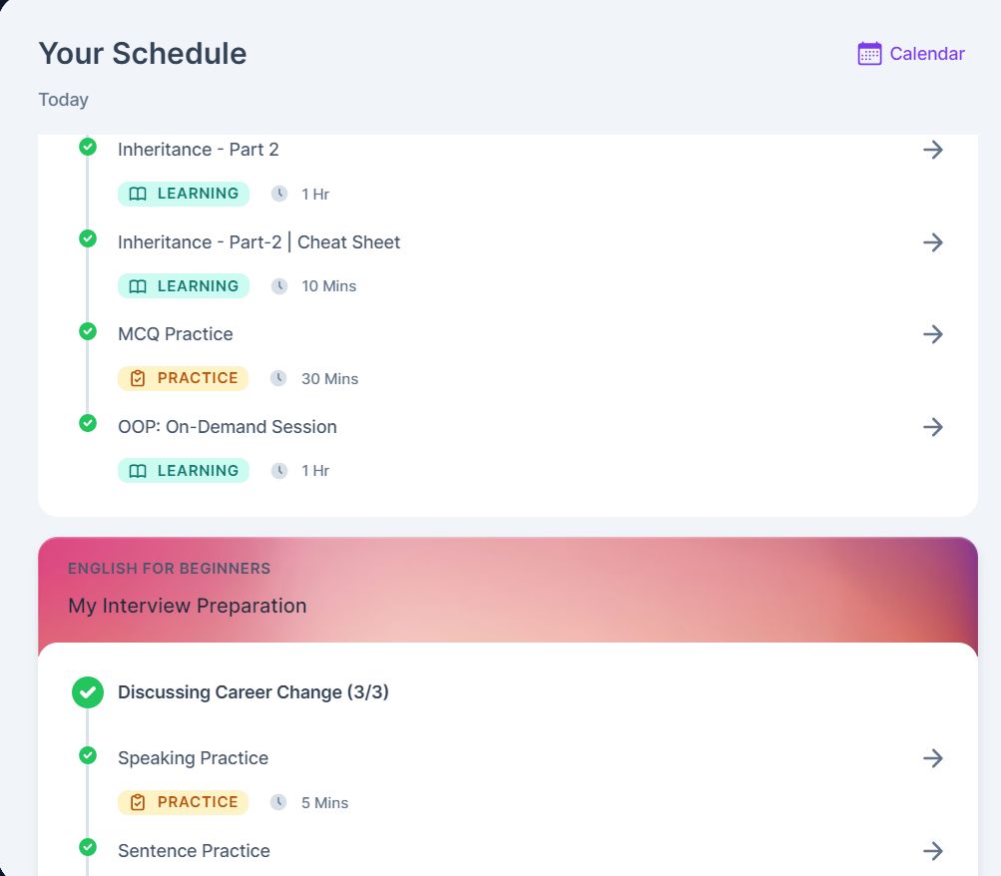Screen dimensions: 1001x876
Task: Open the Inheritance - Part-2 | Cheat Sheet title
Action: point(258,242)
